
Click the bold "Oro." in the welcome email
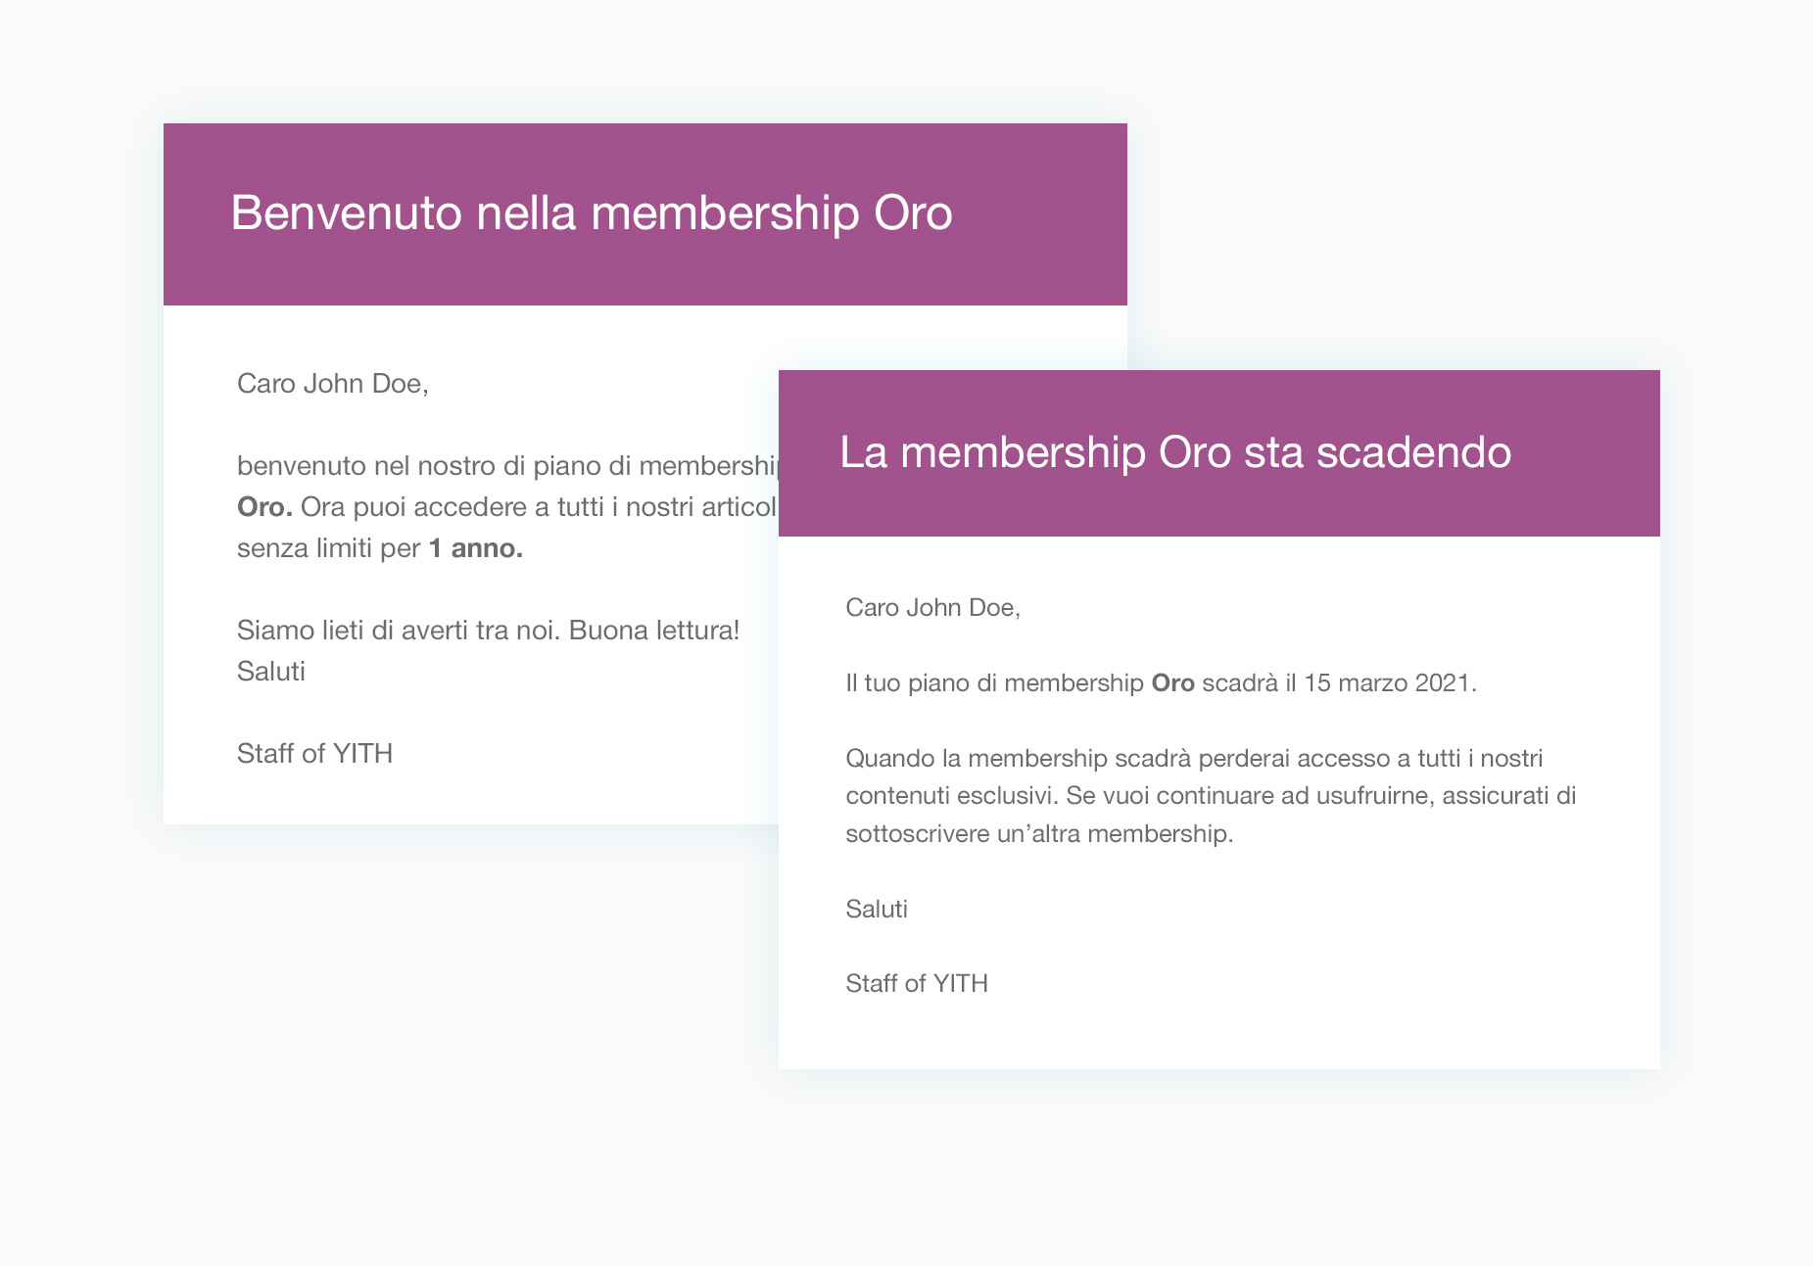click(264, 507)
